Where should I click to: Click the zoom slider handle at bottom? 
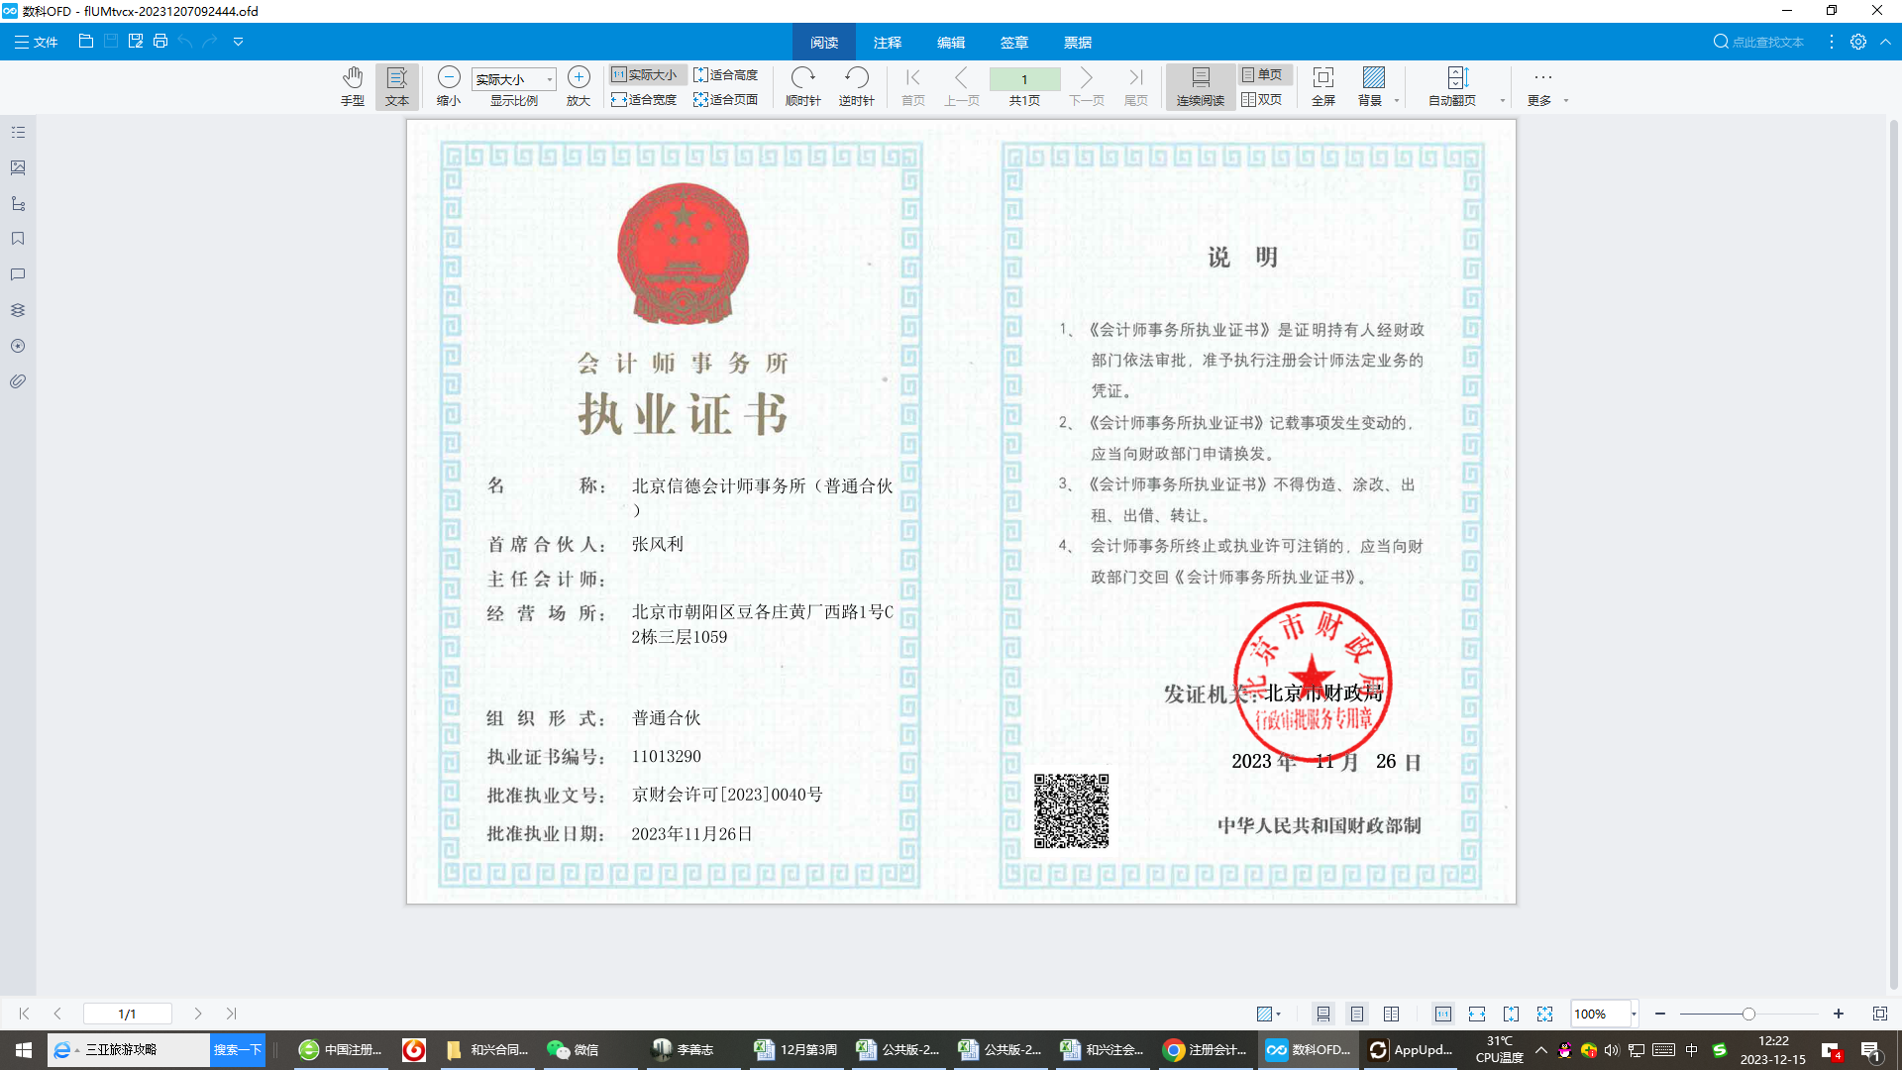(x=1748, y=1014)
